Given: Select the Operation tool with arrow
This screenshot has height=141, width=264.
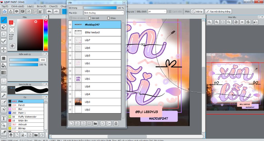Looking at the screenshot, I should 4,125.
